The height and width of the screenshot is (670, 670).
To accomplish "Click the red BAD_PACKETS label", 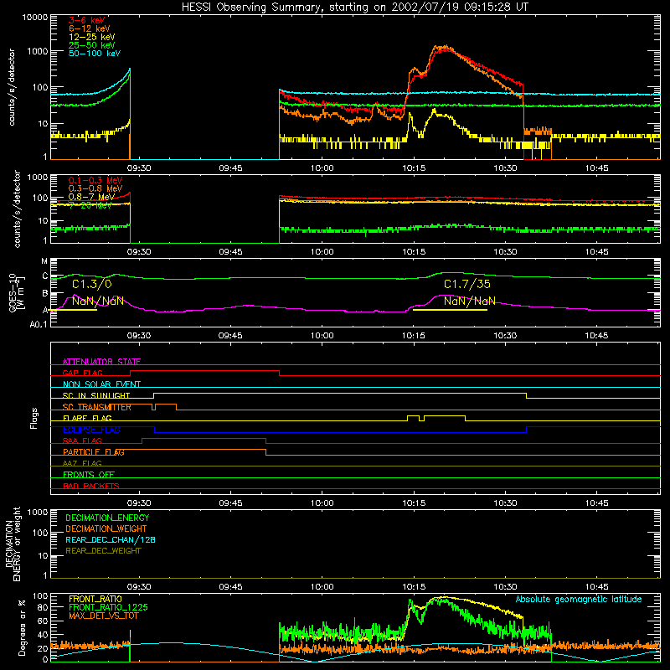I will pyautogui.click(x=91, y=486).
